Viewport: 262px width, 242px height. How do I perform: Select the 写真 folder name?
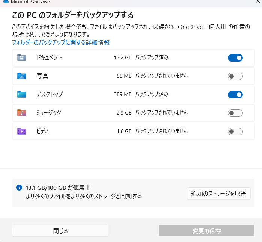point(42,76)
